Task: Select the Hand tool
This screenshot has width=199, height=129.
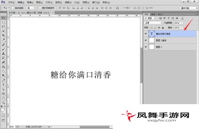Action: click(3, 98)
